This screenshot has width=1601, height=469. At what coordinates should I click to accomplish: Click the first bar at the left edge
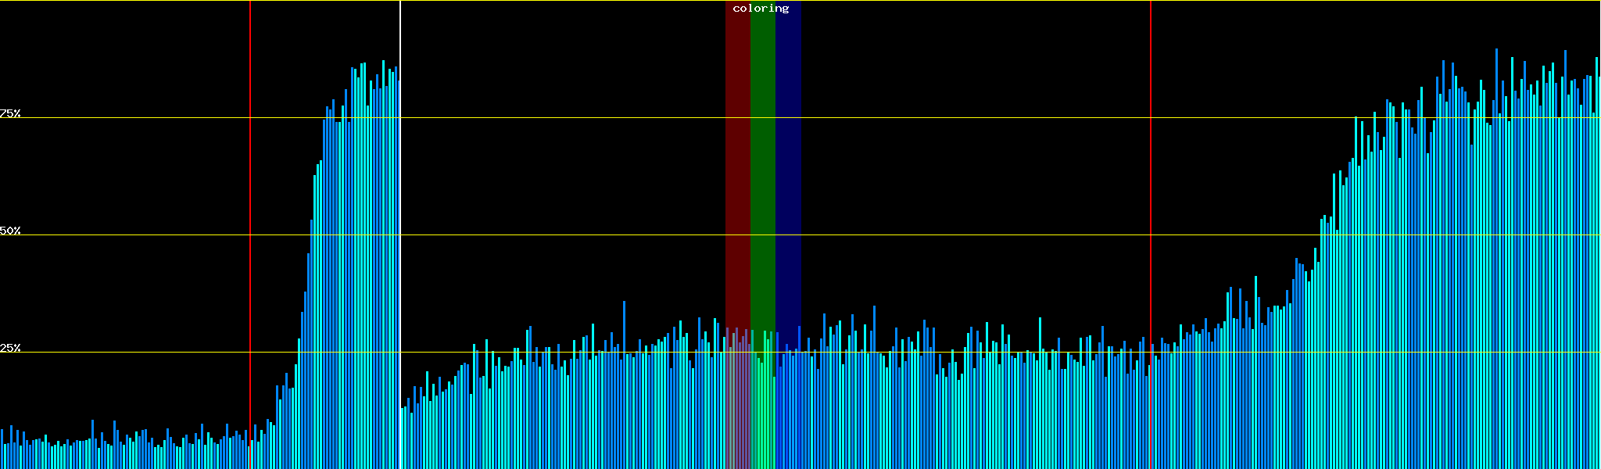coord(2,449)
